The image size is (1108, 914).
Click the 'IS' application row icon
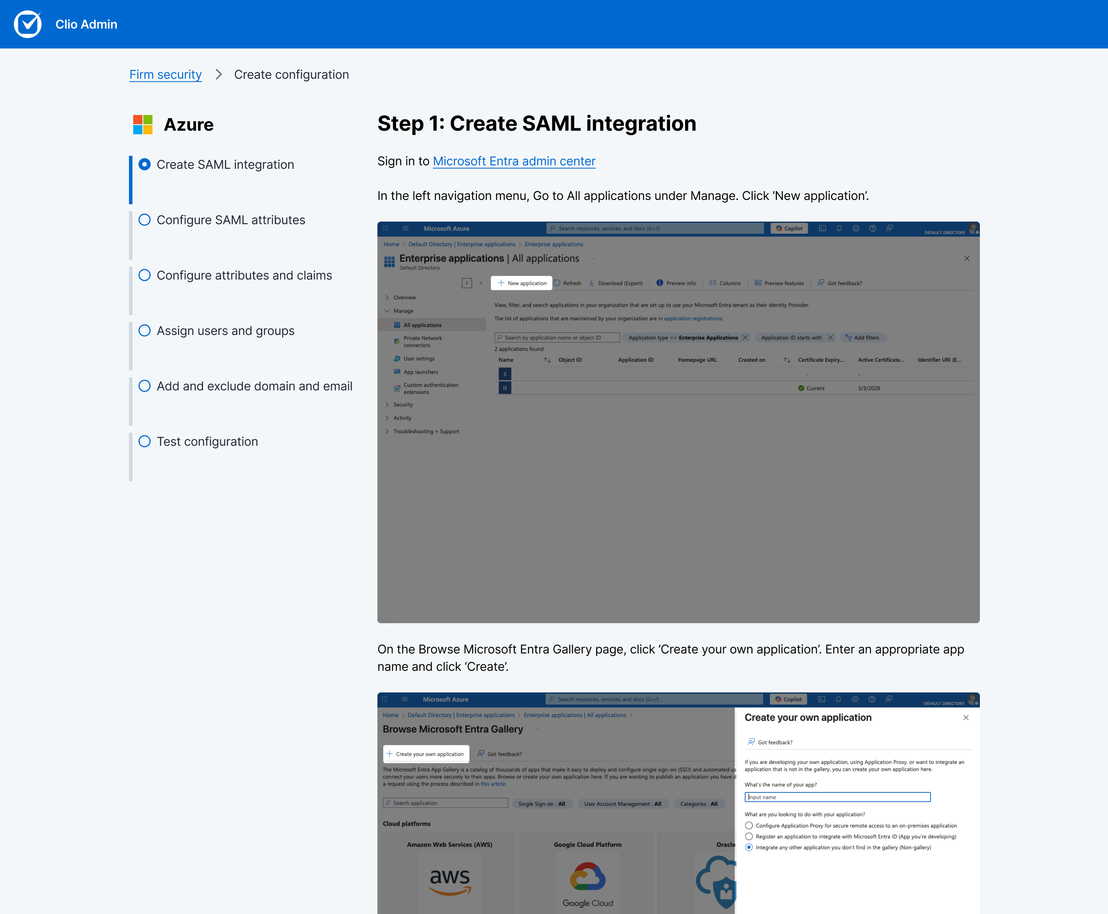click(505, 388)
